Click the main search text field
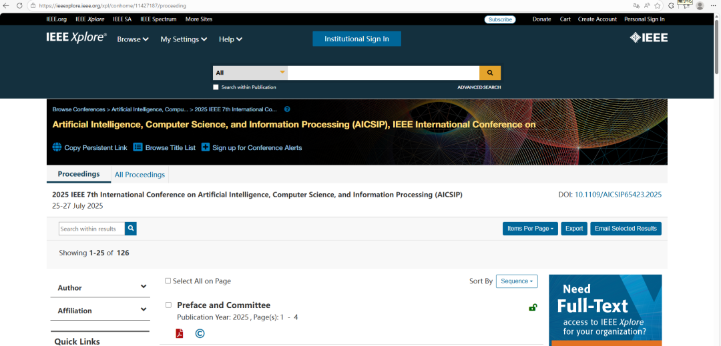 (383, 73)
